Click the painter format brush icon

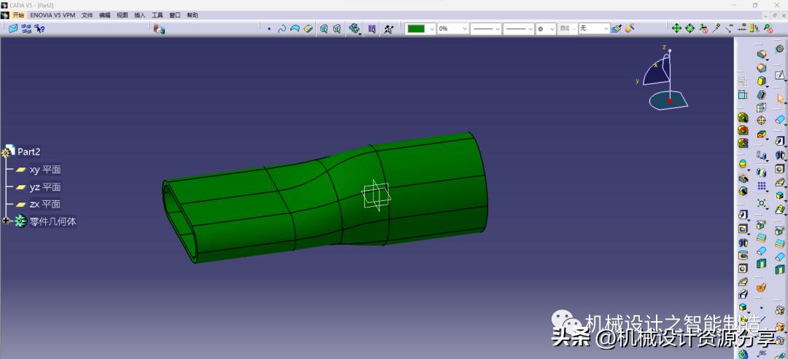[617, 28]
